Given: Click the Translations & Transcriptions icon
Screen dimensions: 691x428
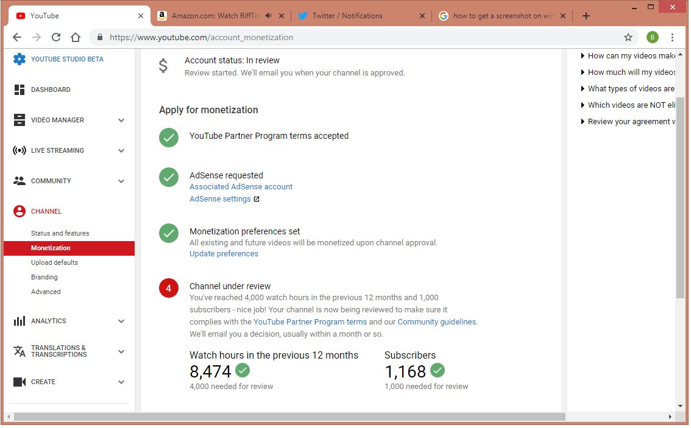Looking at the screenshot, I should click(19, 352).
